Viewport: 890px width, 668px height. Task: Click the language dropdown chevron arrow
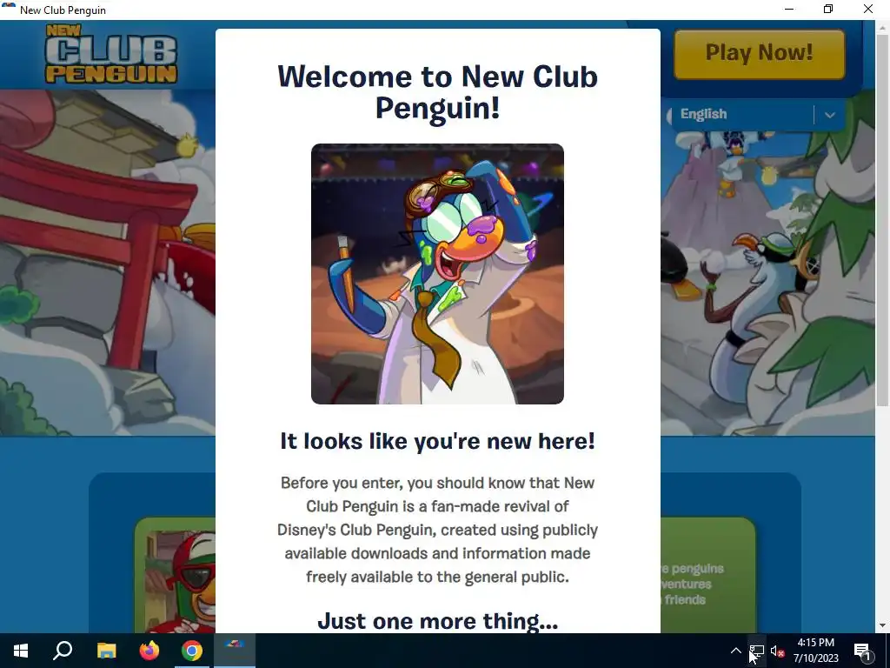click(x=829, y=115)
